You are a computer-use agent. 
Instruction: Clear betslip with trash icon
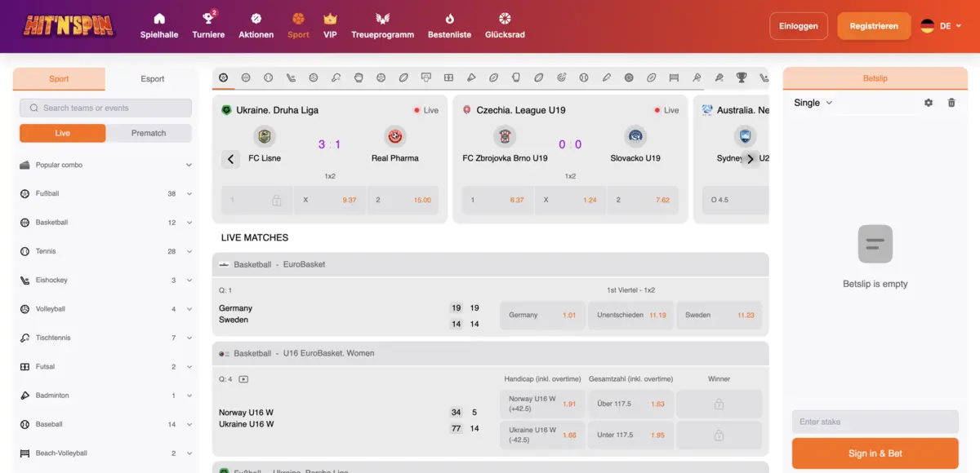coord(951,103)
